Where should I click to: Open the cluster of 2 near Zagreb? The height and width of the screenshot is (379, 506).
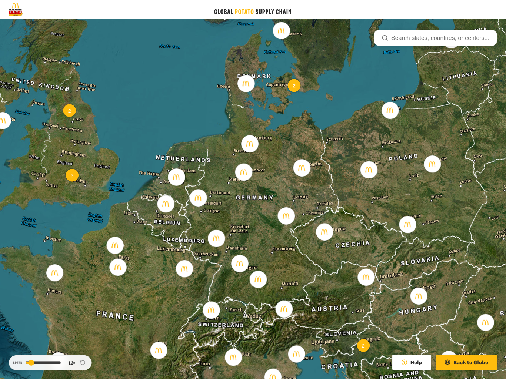pyautogui.click(x=363, y=346)
